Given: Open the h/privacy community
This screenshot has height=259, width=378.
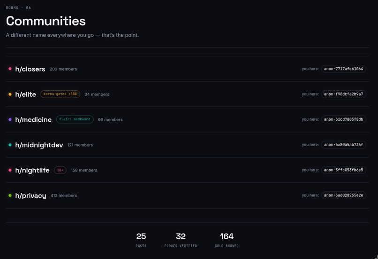Looking at the screenshot, I should 30,196.
